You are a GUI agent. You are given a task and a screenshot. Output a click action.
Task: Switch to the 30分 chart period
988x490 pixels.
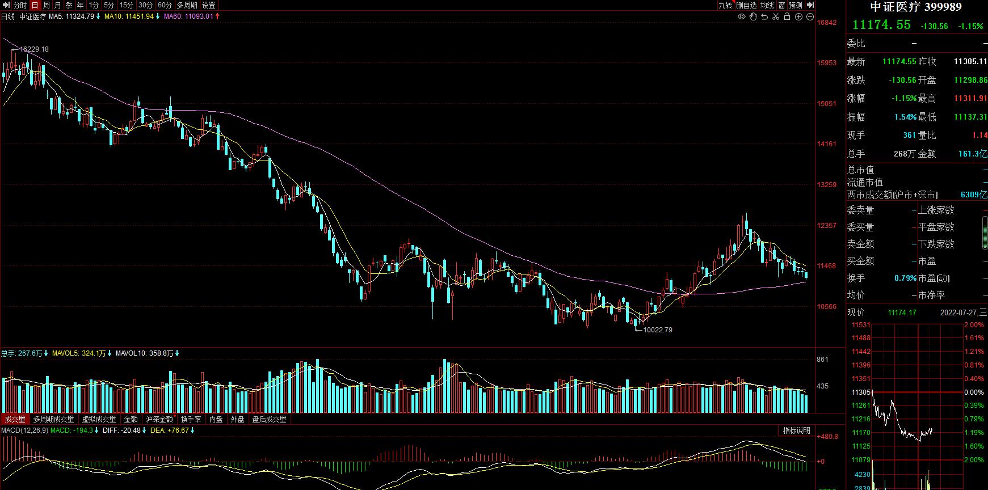pyautogui.click(x=146, y=5)
